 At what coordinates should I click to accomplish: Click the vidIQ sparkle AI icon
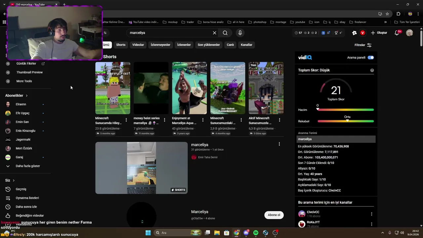click(341, 33)
